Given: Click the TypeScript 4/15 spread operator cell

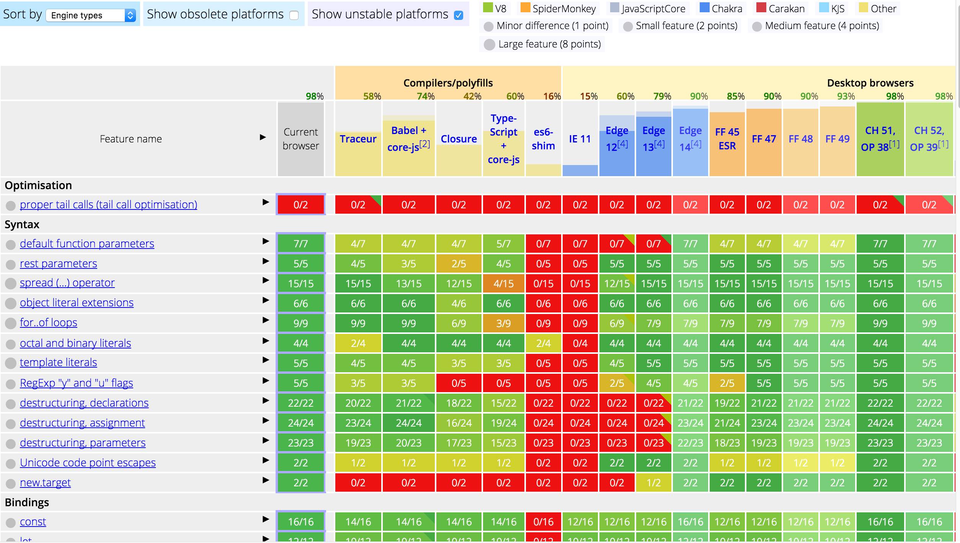Looking at the screenshot, I should (503, 283).
